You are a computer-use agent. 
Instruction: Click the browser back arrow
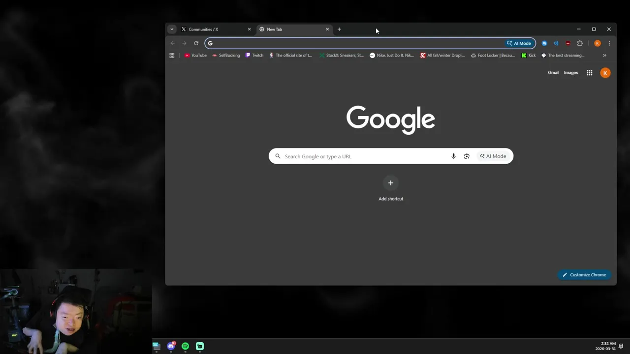click(172, 43)
